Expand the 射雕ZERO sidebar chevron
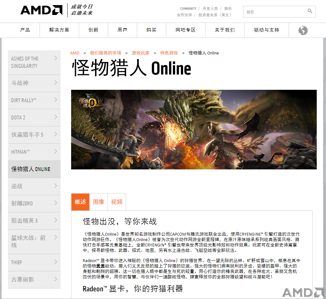 56,203
